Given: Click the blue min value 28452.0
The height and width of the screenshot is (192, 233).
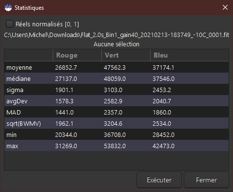Looking at the screenshot, I should (x=163, y=135).
